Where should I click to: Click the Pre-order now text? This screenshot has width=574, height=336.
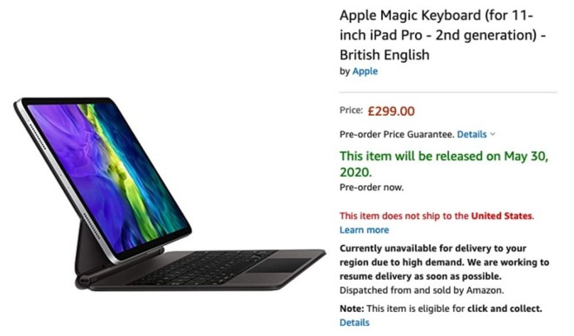(371, 187)
